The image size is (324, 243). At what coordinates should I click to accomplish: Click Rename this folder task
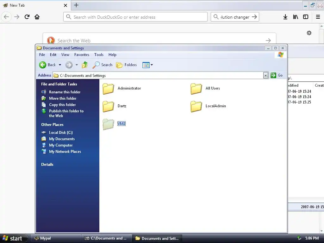(65, 92)
